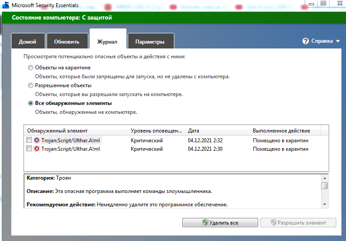
Task: Click Критический in the 2:30 row
Action: point(147,149)
